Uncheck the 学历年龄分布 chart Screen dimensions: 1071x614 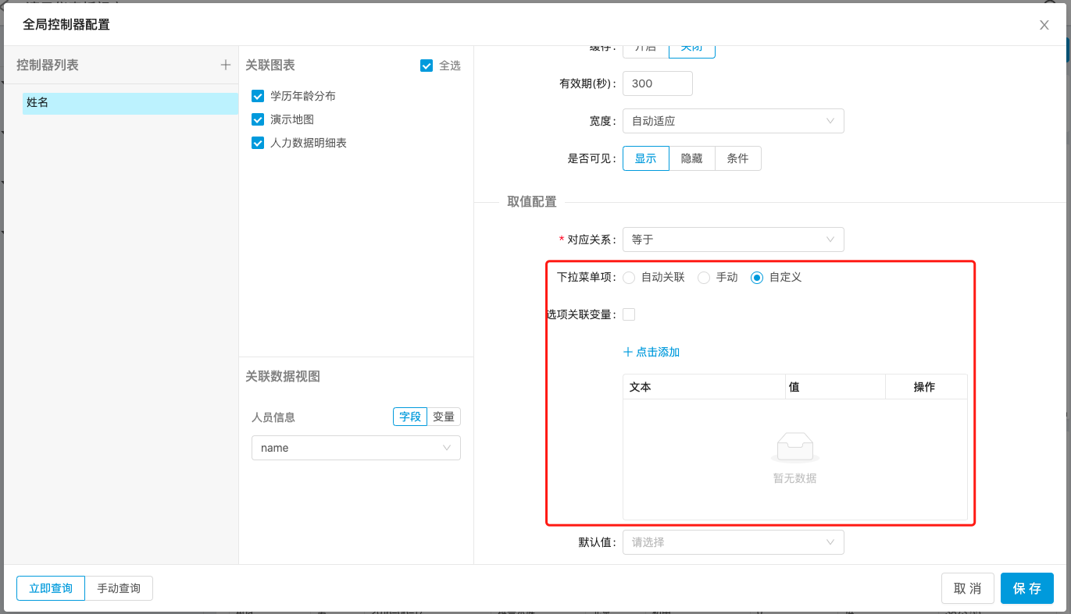(x=258, y=96)
